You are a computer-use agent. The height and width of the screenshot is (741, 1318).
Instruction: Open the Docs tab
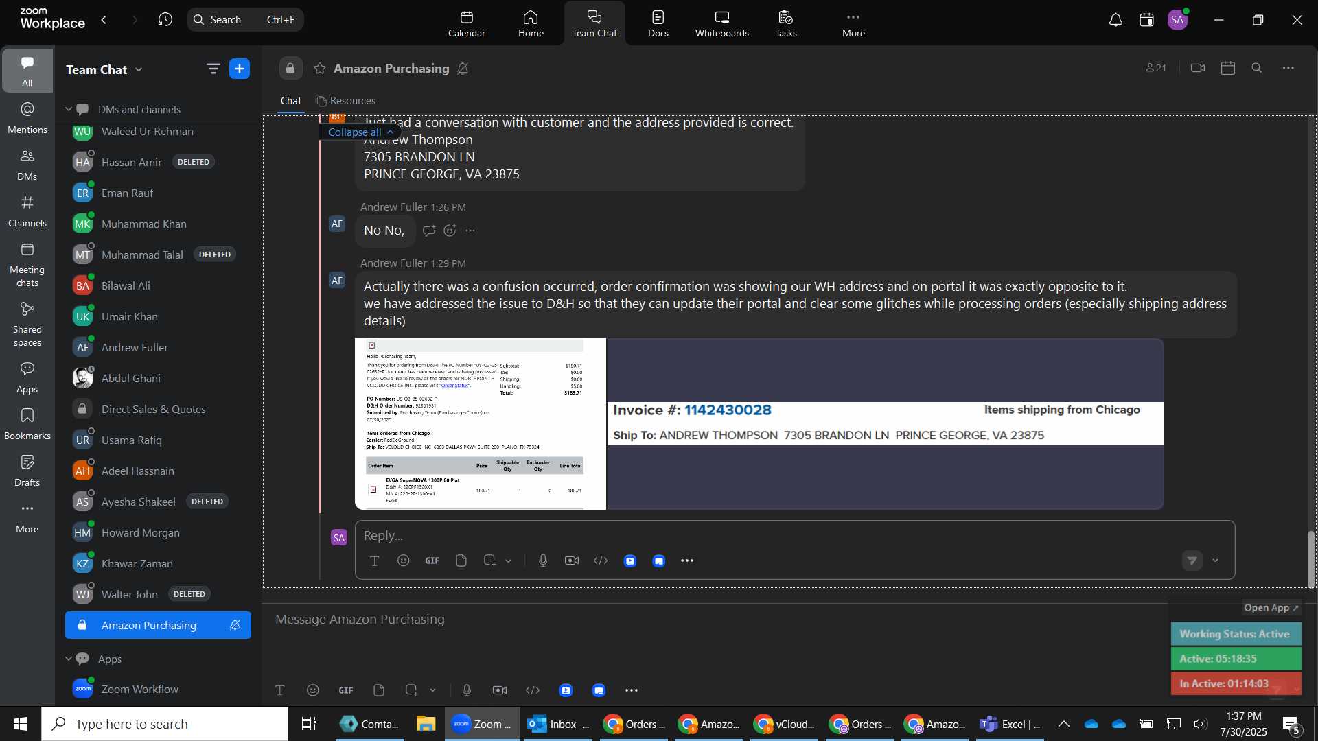click(x=658, y=24)
